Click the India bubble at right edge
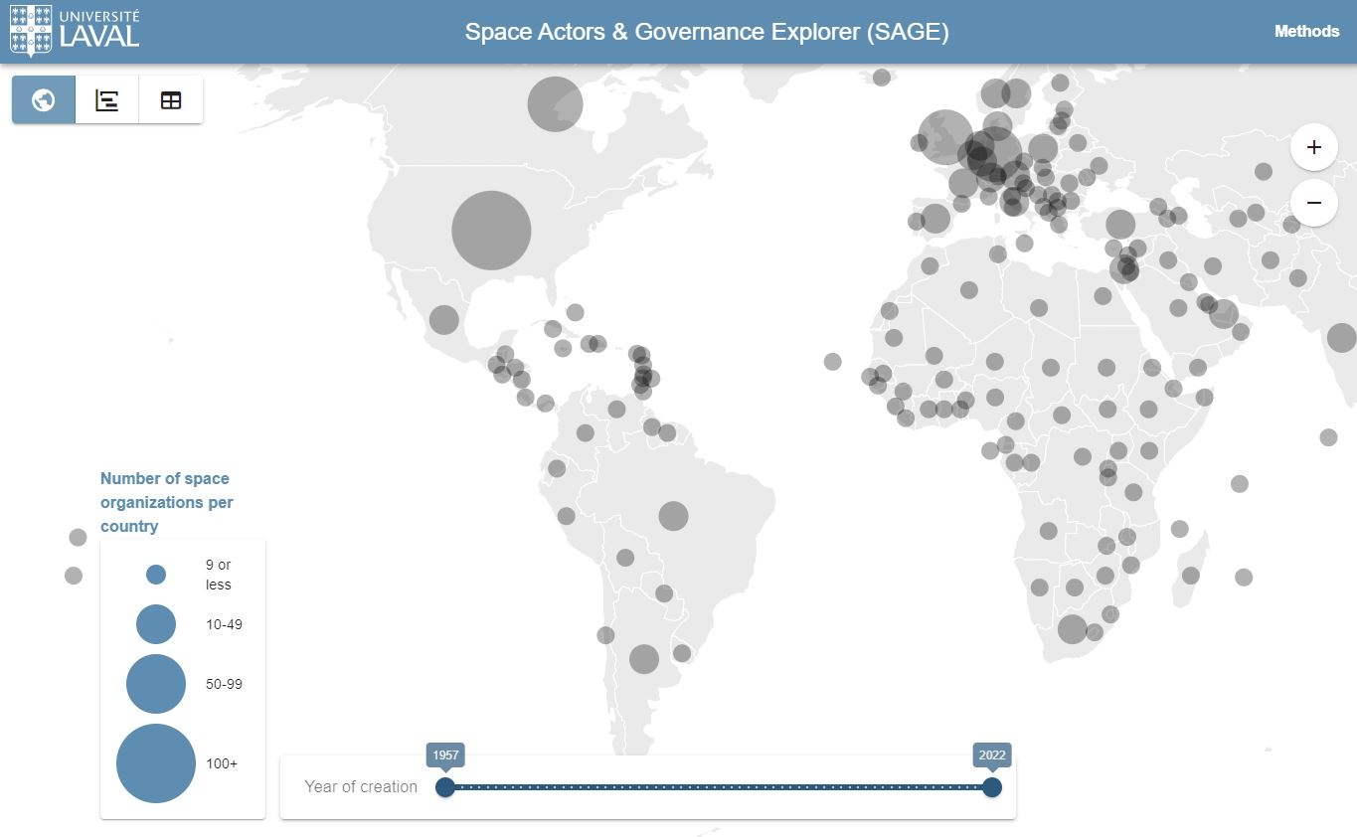This screenshot has width=1357, height=837. (1341, 337)
